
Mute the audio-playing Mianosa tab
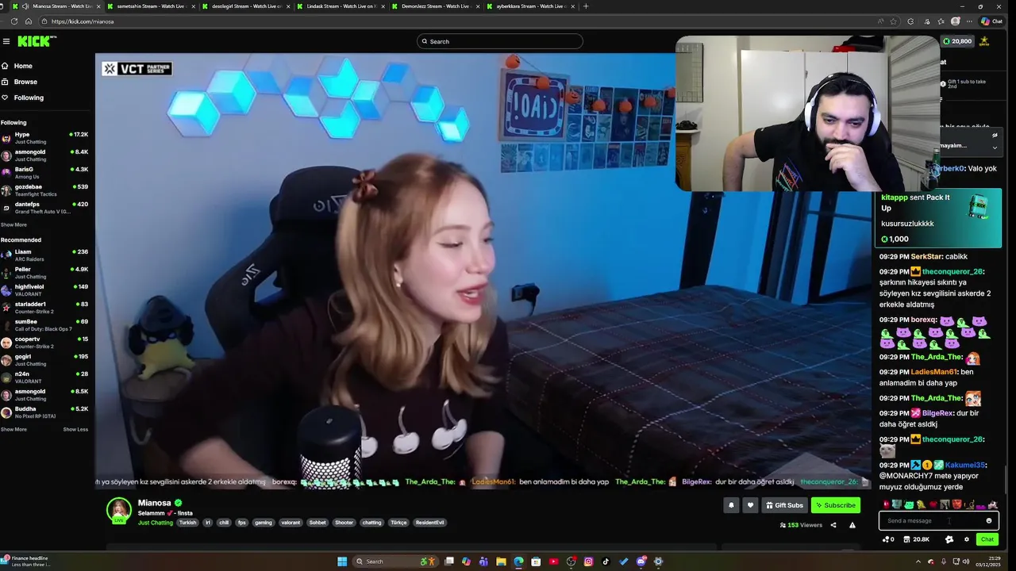(x=25, y=6)
